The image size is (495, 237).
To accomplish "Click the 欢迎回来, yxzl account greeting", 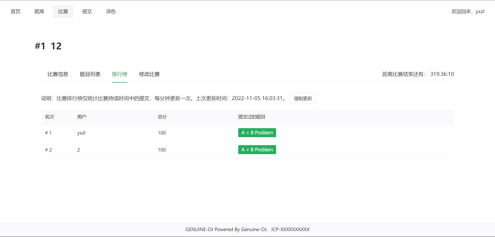I will pyautogui.click(x=468, y=12).
